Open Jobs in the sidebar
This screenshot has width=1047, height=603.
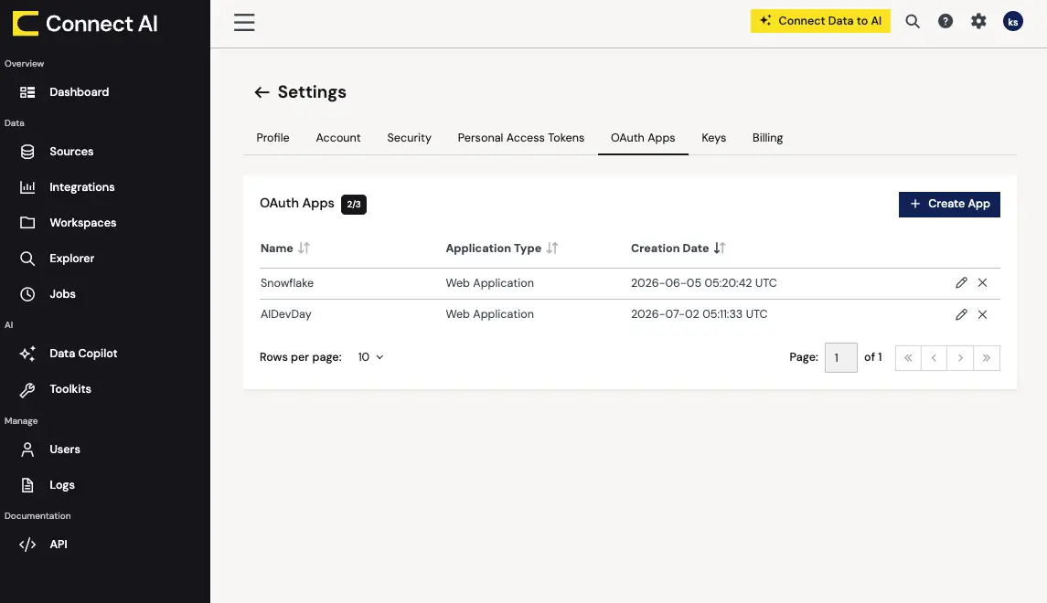click(x=62, y=294)
